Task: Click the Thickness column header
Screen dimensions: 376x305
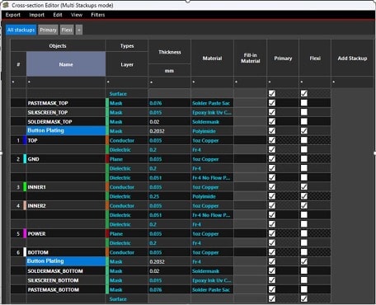Action: click(169, 52)
